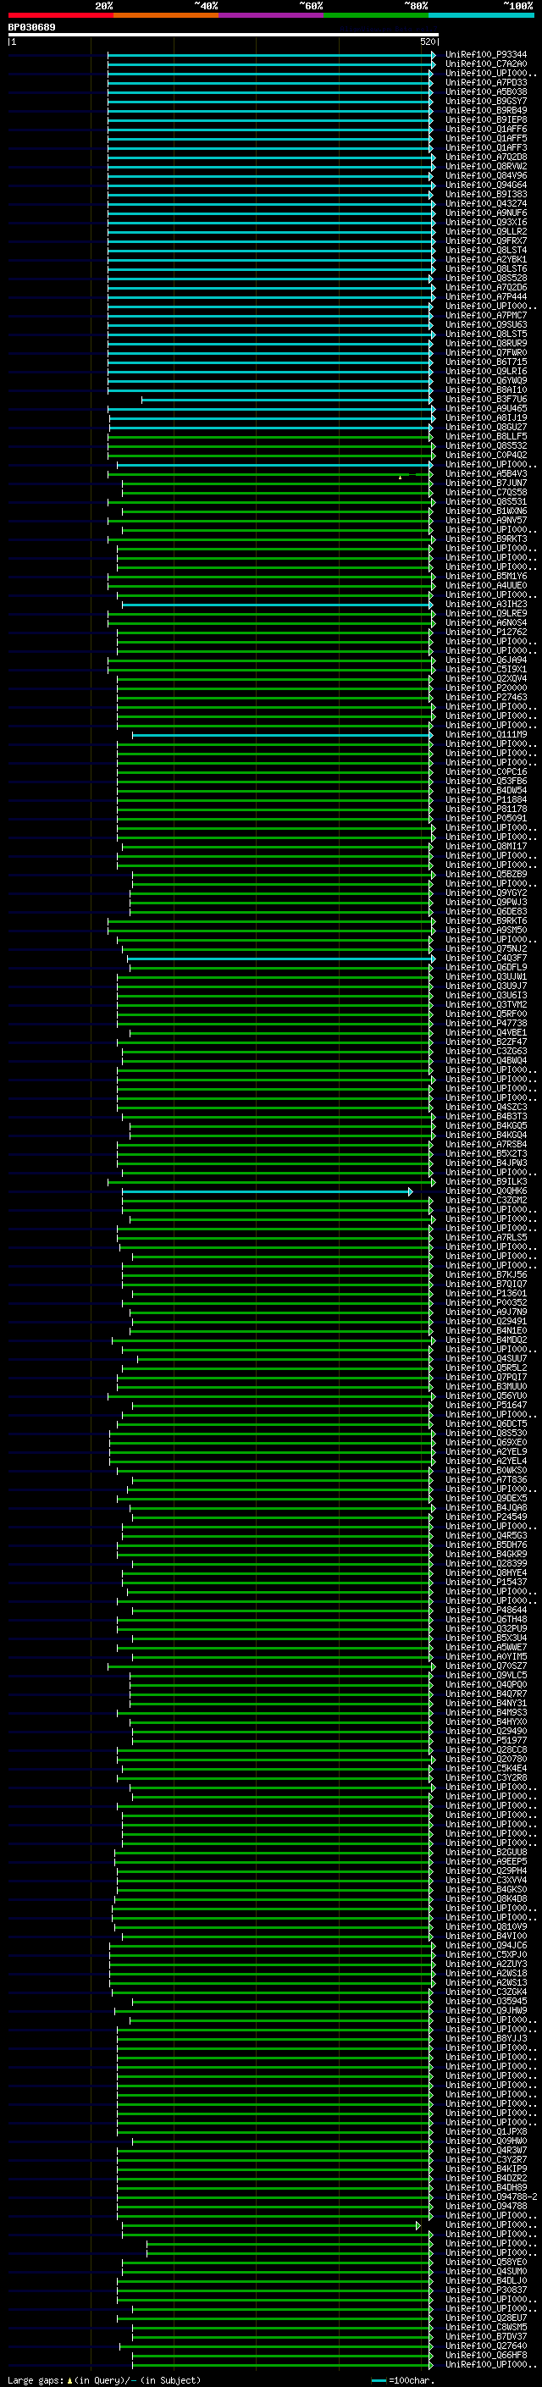Select hit label UniRef100_Q93XI6

click(x=485, y=223)
